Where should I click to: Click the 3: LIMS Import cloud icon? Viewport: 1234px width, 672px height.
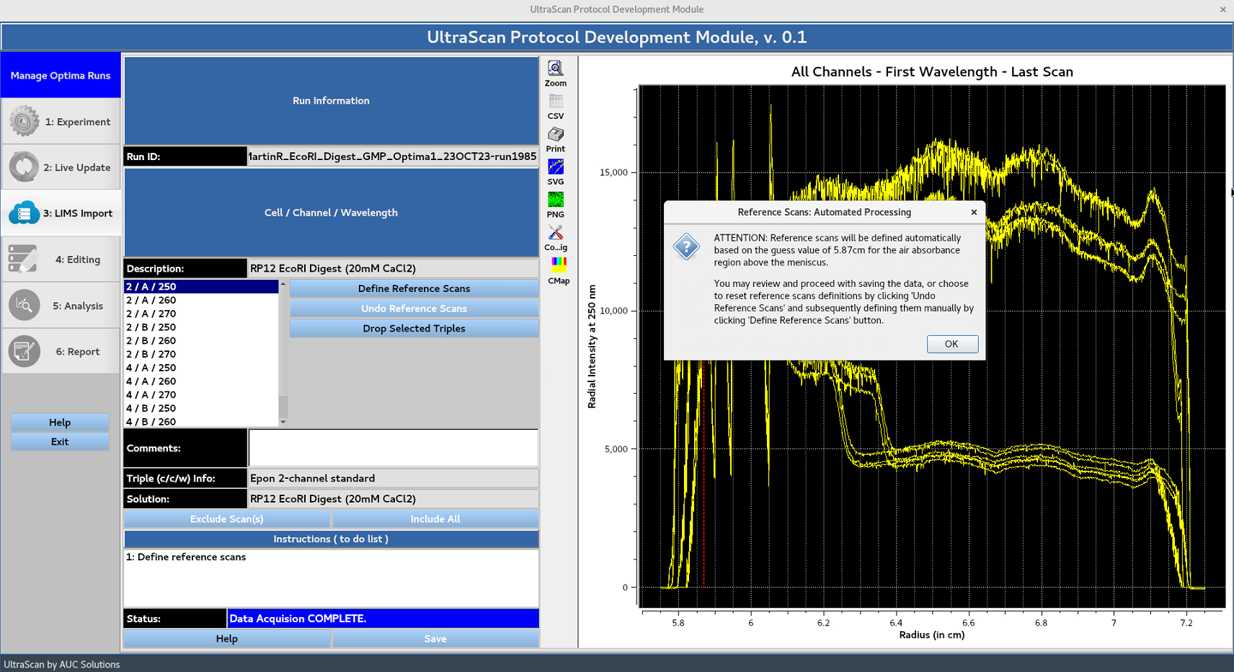24,213
